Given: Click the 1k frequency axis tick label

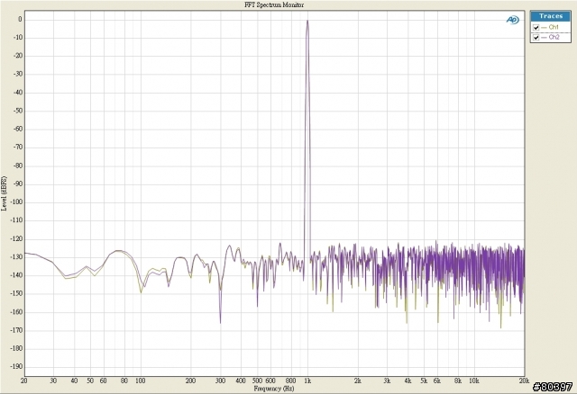Looking at the screenshot, I should tap(307, 381).
